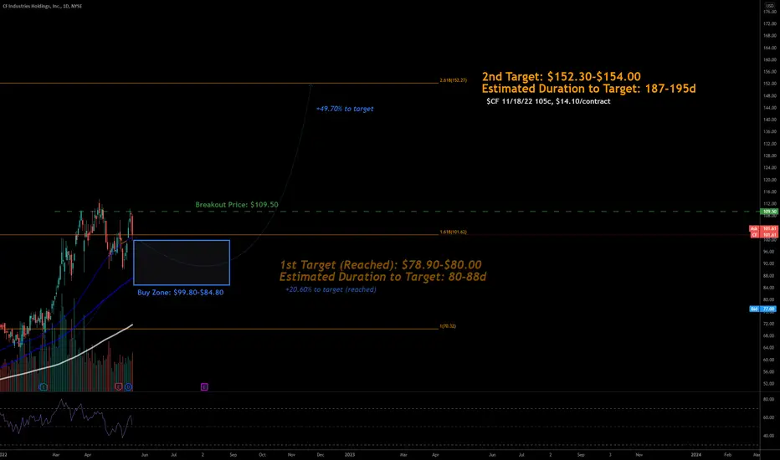The image size is (780, 460).
Task: Click the red event marker near May
Action: tap(118, 386)
